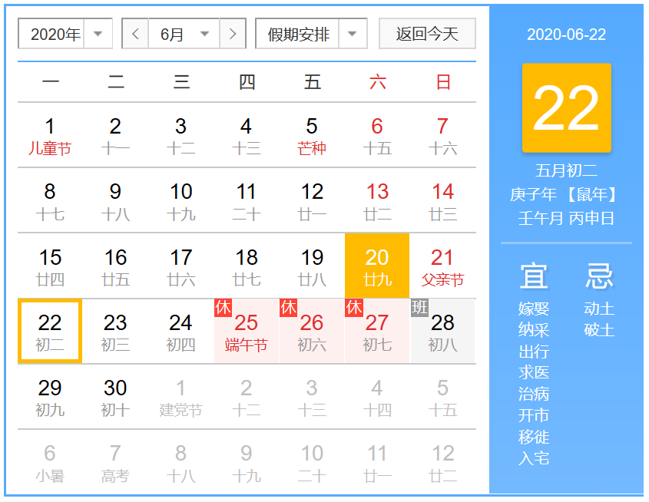
Task: Go to the previous month arrow
Action: pyautogui.click(x=135, y=34)
